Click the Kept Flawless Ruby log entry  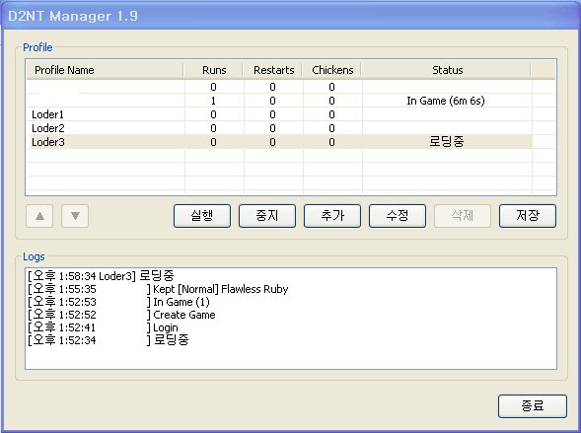click(x=158, y=289)
